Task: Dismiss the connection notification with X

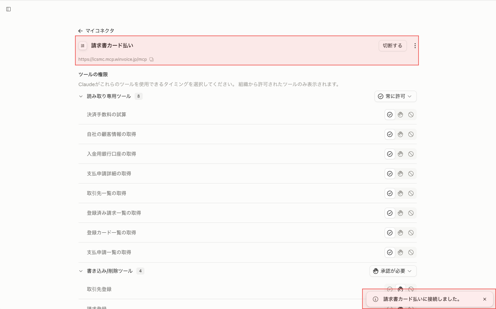Action: (x=485, y=299)
